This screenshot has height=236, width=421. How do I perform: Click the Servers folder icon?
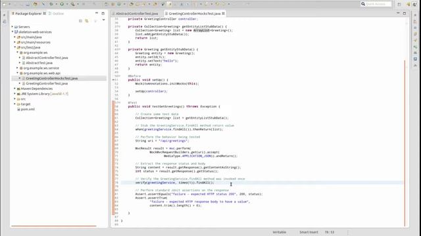16,27
